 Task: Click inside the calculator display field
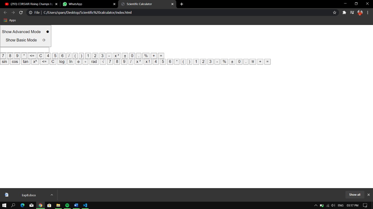(24, 50)
